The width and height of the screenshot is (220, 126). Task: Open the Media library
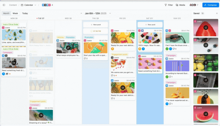[181, 5]
